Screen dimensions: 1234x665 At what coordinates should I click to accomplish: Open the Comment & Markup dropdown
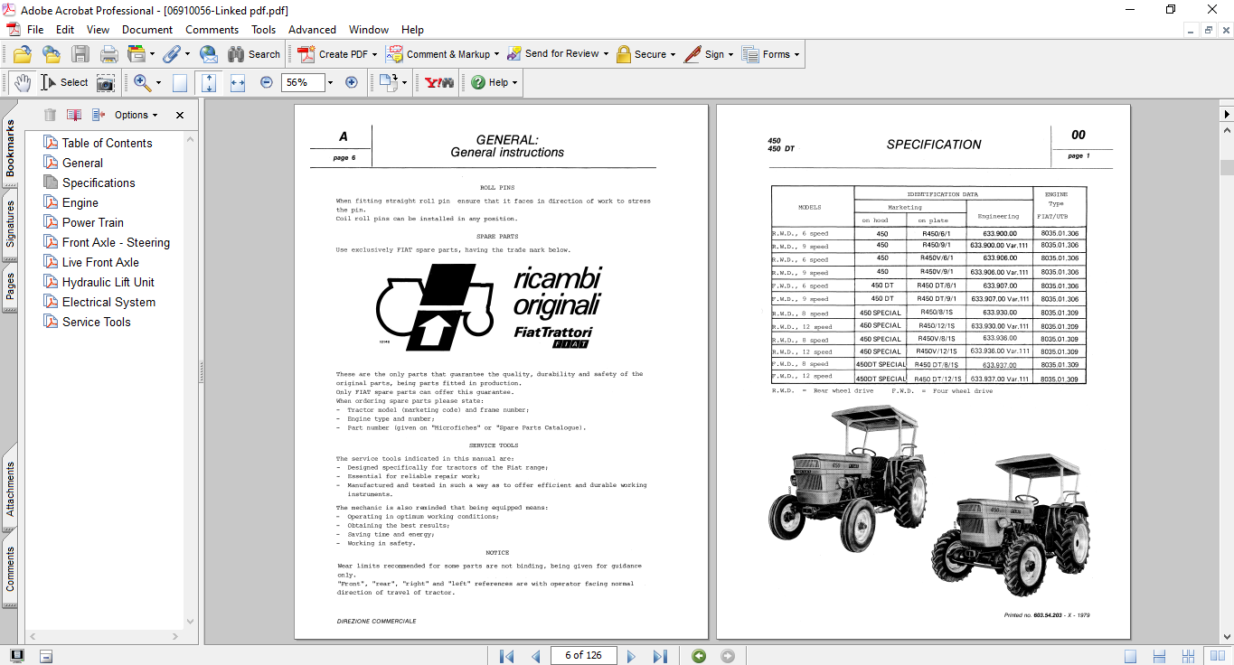click(x=498, y=54)
